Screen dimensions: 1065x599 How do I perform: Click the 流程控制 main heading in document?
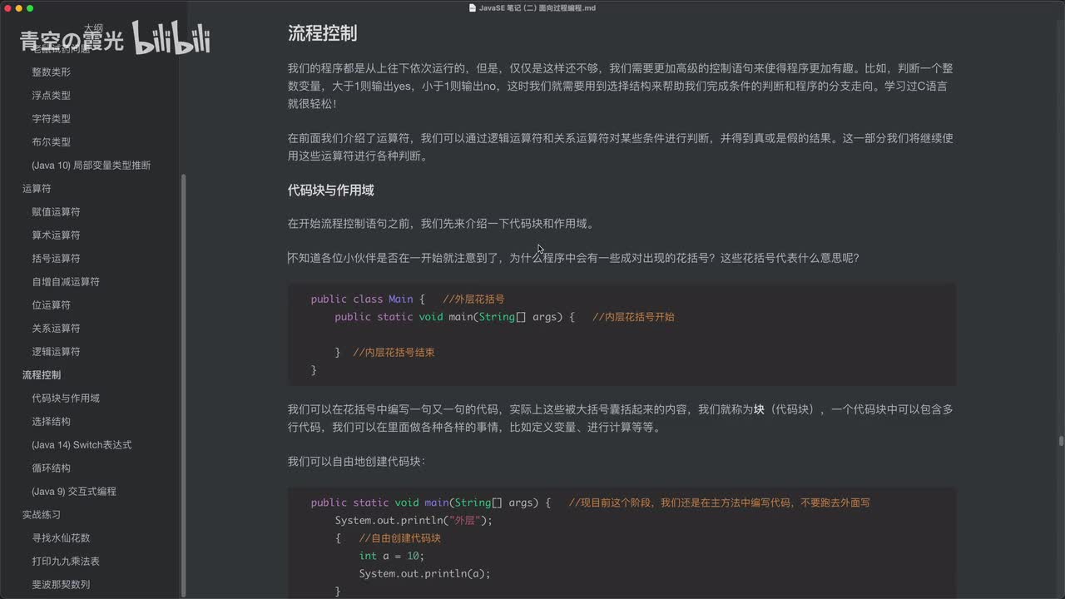point(323,33)
